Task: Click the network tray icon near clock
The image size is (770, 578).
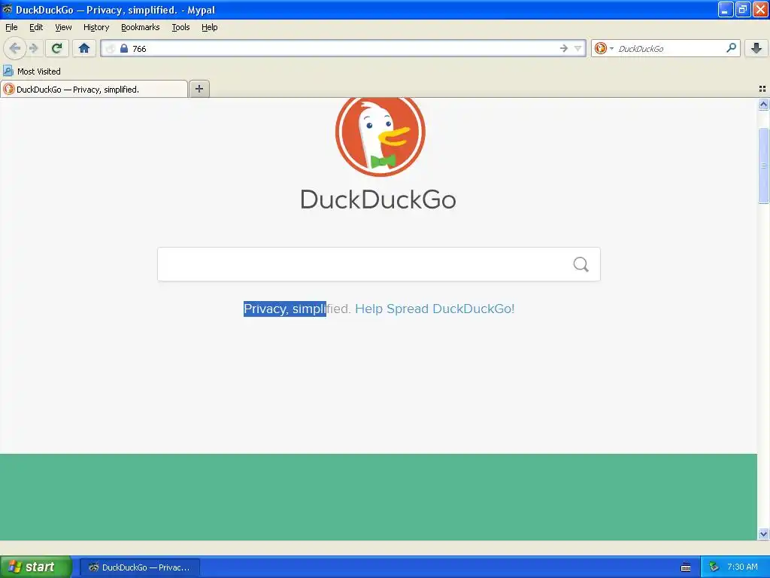Action: (x=714, y=567)
